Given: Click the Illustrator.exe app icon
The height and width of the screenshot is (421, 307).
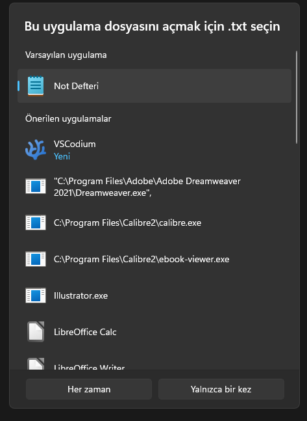Looking at the screenshot, I should (36, 295).
